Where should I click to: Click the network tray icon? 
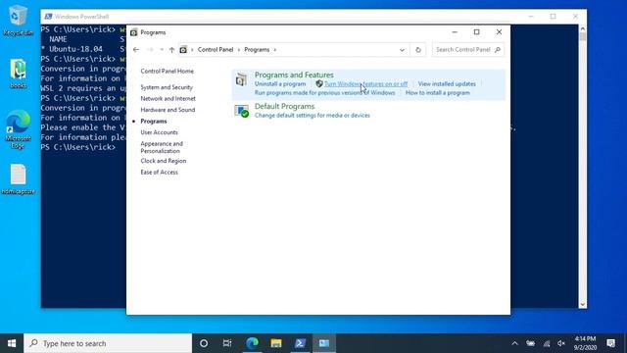point(547,343)
